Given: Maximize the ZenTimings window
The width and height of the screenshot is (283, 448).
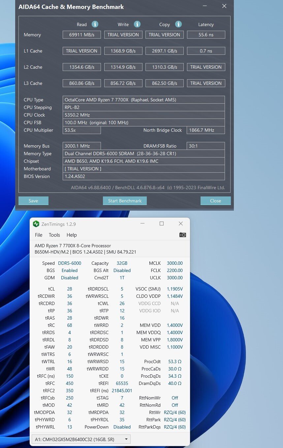Looking at the screenshot, I should tap(162, 224).
